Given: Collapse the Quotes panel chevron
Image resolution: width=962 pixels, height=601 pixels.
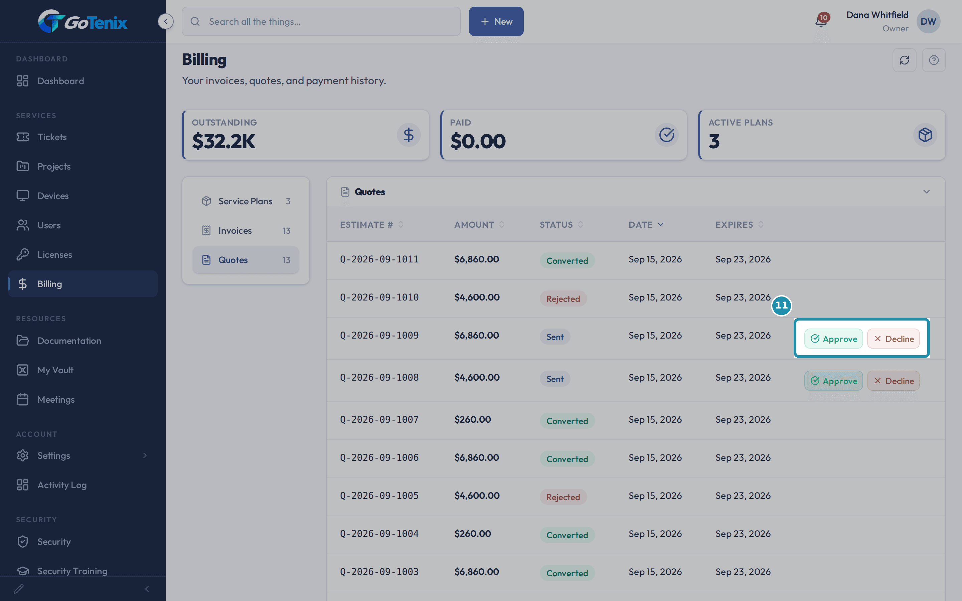Looking at the screenshot, I should [926, 192].
